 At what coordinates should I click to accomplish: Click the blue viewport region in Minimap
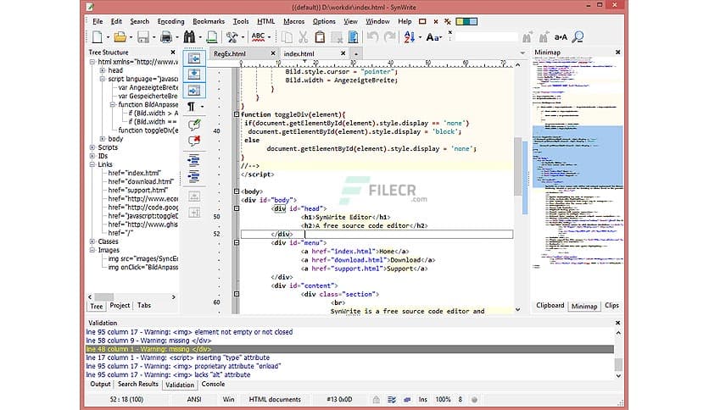[578, 156]
